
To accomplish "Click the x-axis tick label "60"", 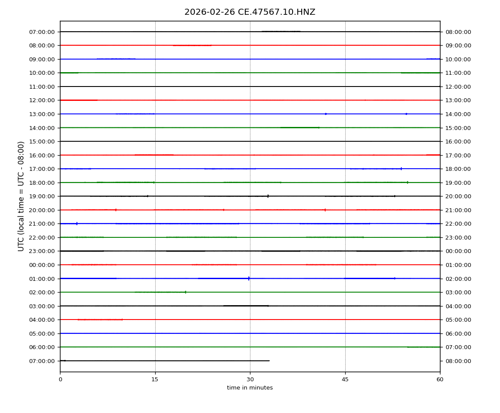I will (440, 380).
